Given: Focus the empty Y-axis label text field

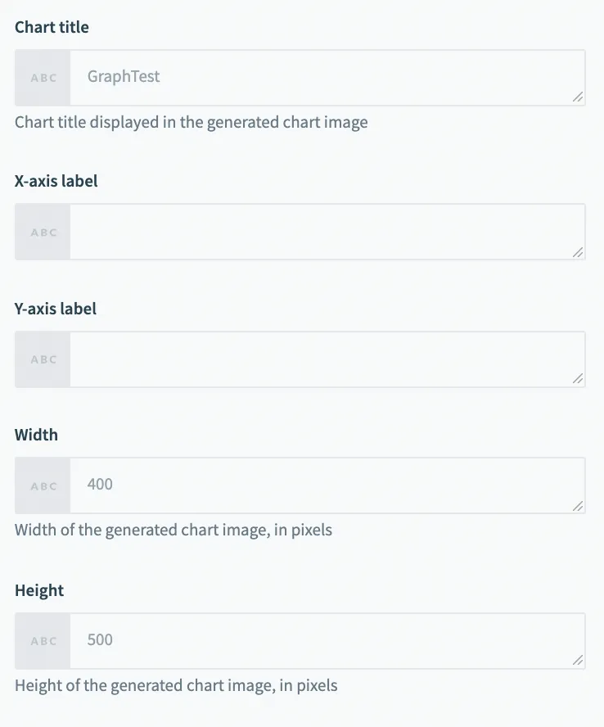Looking at the screenshot, I should pos(326,359).
